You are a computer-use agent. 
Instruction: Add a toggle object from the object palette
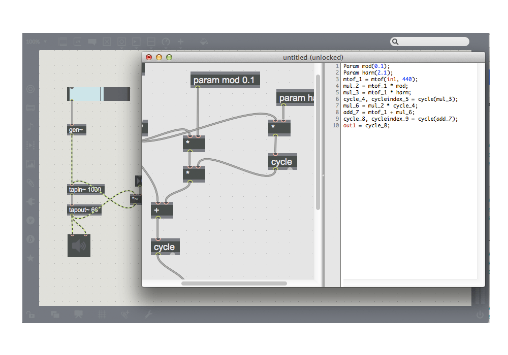(107, 42)
